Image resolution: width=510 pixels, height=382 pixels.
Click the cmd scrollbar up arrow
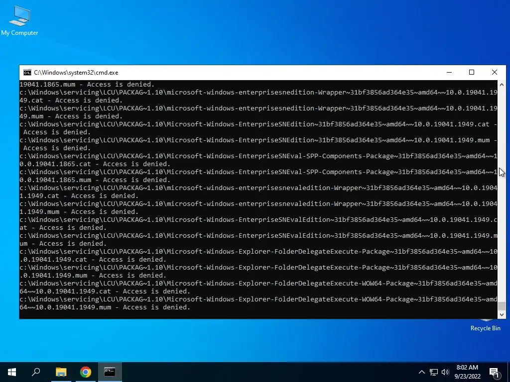coord(502,85)
